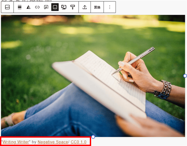Image resolution: width=187 pixels, height=146 pixels.
Task: Click the image block type icon
Action: [x=7, y=7]
